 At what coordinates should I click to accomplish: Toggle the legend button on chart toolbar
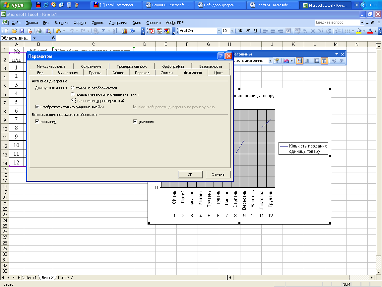click(x=299, y=61)
